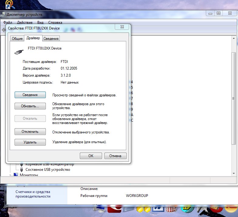The height and width of the screenshot is (217, 238).
Task: Click the monitor icon next to Мониторы
Action: tap(16, 174)
